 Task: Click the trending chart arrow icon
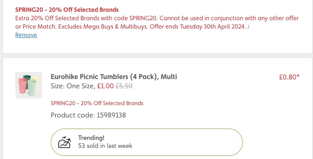pyautogui.click(x=64, y=142)
